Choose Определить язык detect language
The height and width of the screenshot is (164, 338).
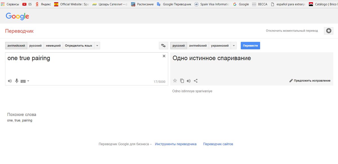pos(79,45)
